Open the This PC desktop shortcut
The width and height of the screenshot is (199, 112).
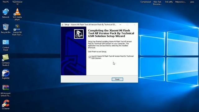[6, 2]
